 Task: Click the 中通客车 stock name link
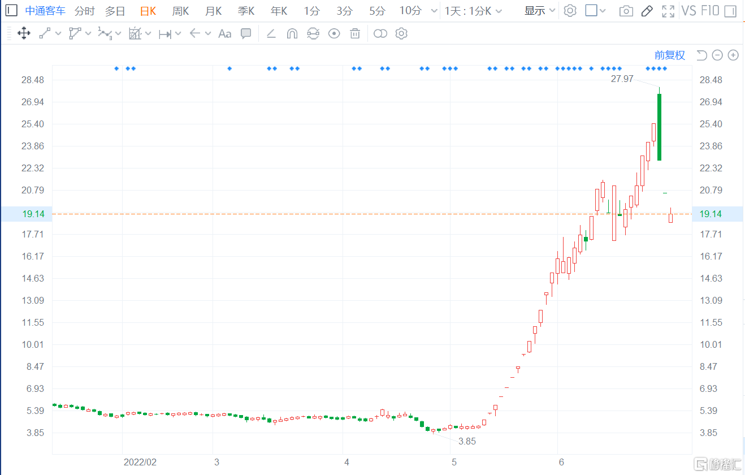pyautogui.click(x=45, y=11)
